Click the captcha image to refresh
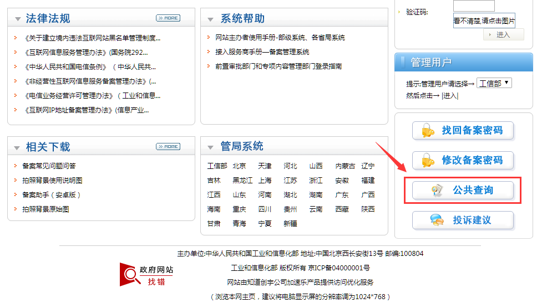Viewport: 542px width, 303px height. coord(484,21)
